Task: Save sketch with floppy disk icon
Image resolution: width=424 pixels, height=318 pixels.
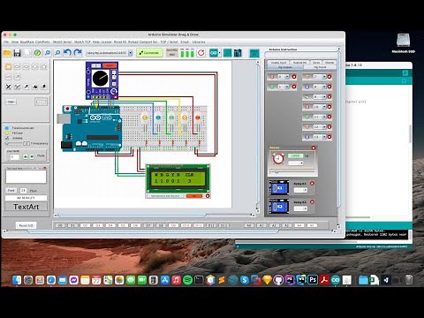Action: [x=18, y=53]
